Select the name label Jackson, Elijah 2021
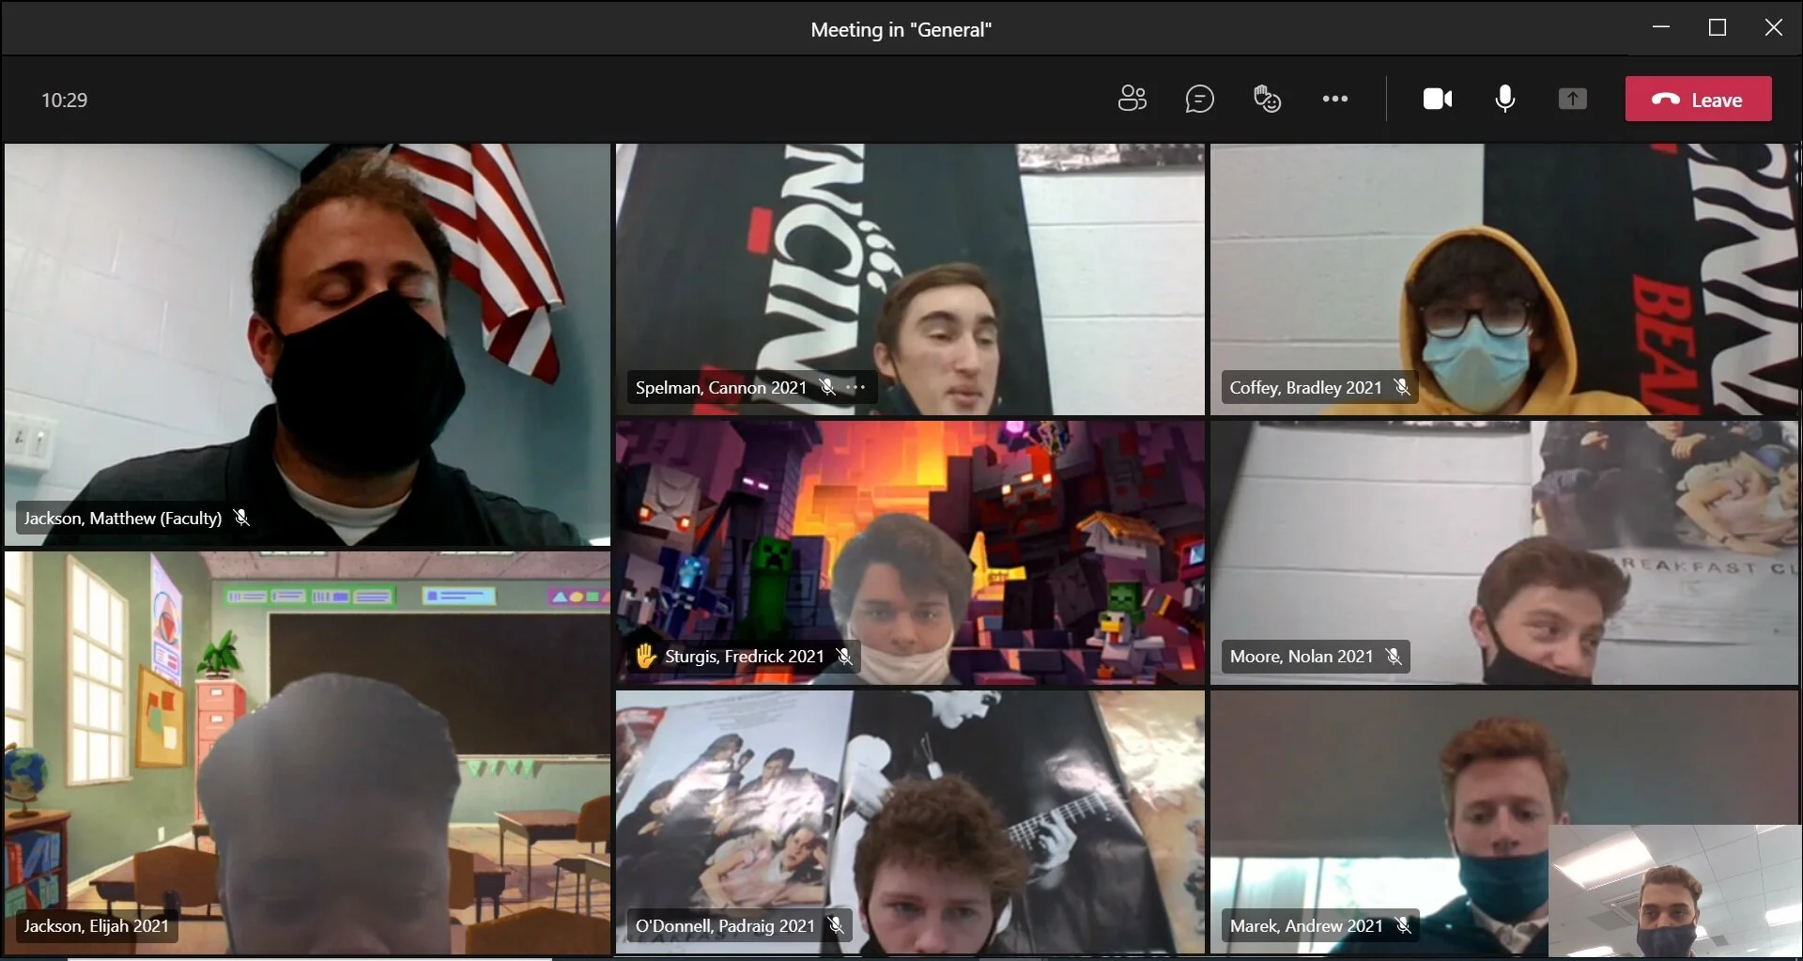 coord(96,925)
